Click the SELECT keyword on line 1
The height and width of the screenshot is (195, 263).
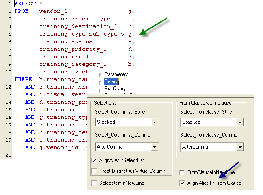click(25, 4)
